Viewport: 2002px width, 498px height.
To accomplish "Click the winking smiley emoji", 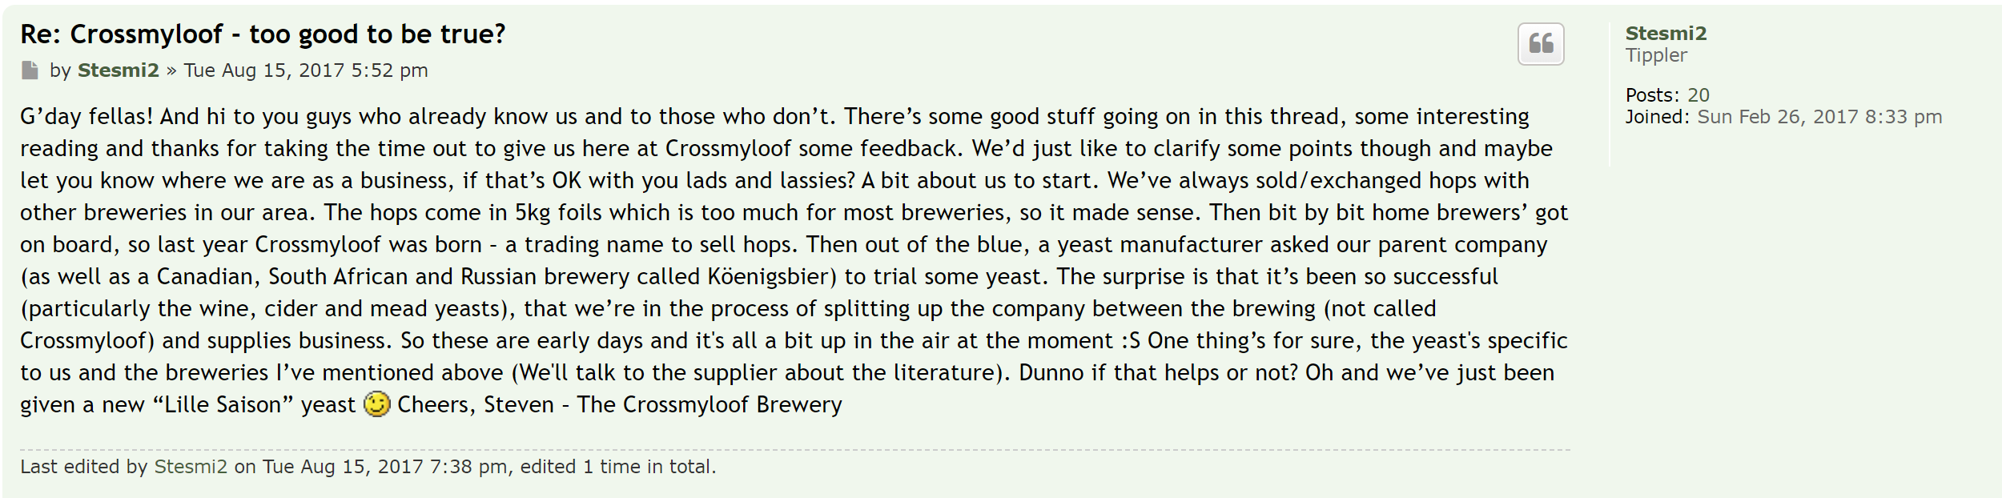I will pos(376,404).
